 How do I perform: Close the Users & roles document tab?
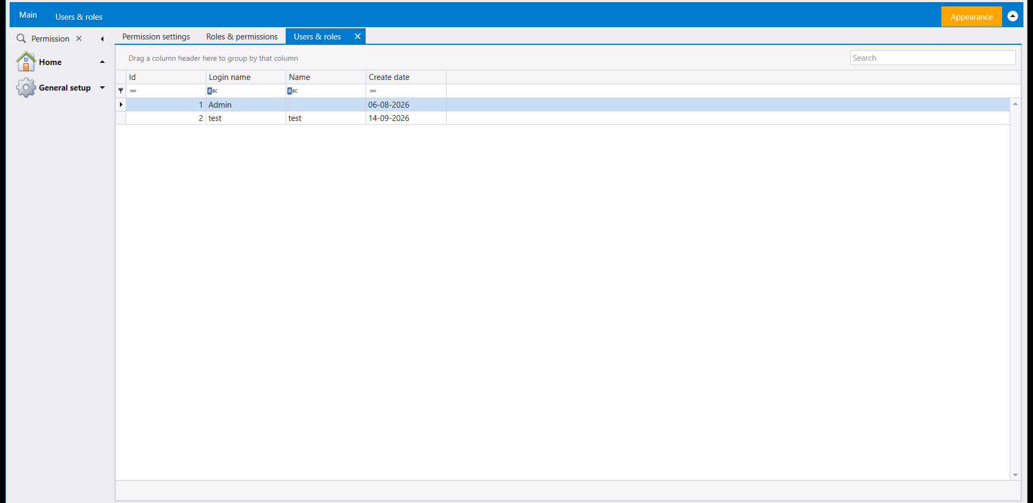[358, 36]
